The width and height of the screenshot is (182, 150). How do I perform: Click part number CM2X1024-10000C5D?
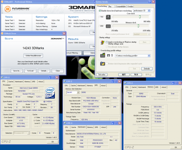[x=91, y=107]
